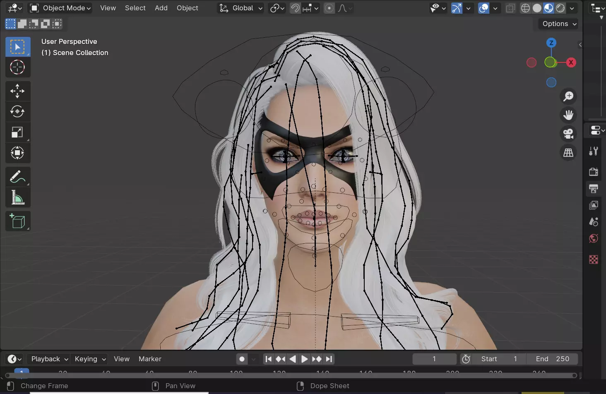606x394 pixels.
Task: Click the zoom magnifier viewport gizmo
Action: [x=568, y=96]
